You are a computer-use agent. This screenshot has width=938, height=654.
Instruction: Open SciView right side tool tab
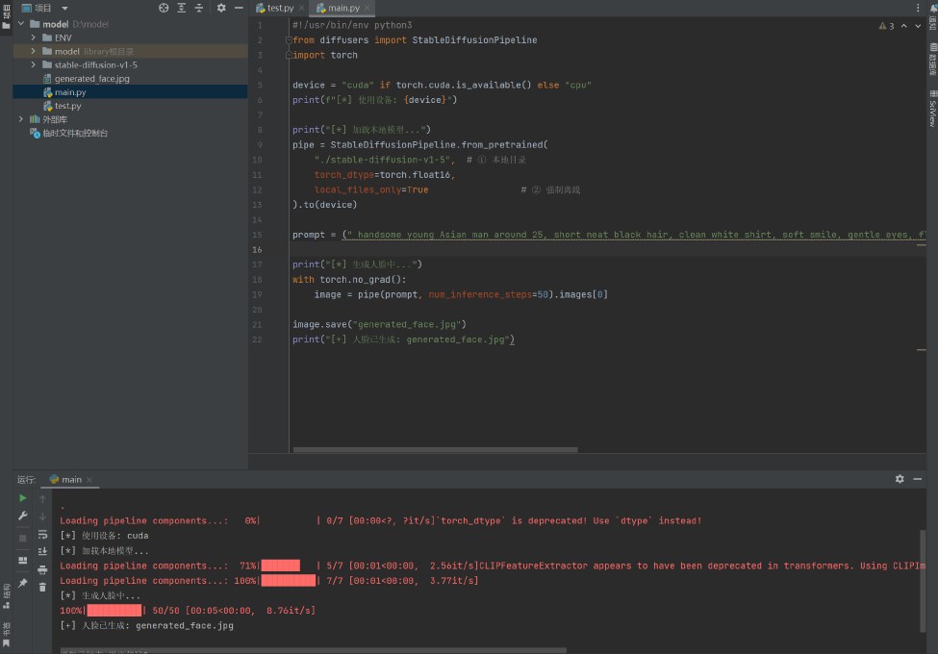click(932, 109)
